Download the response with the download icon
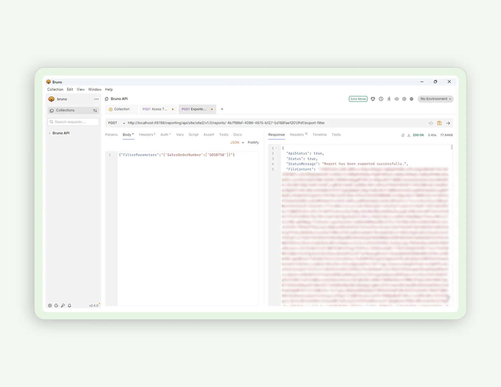This screenshot has width=501, height=387. 408,135
